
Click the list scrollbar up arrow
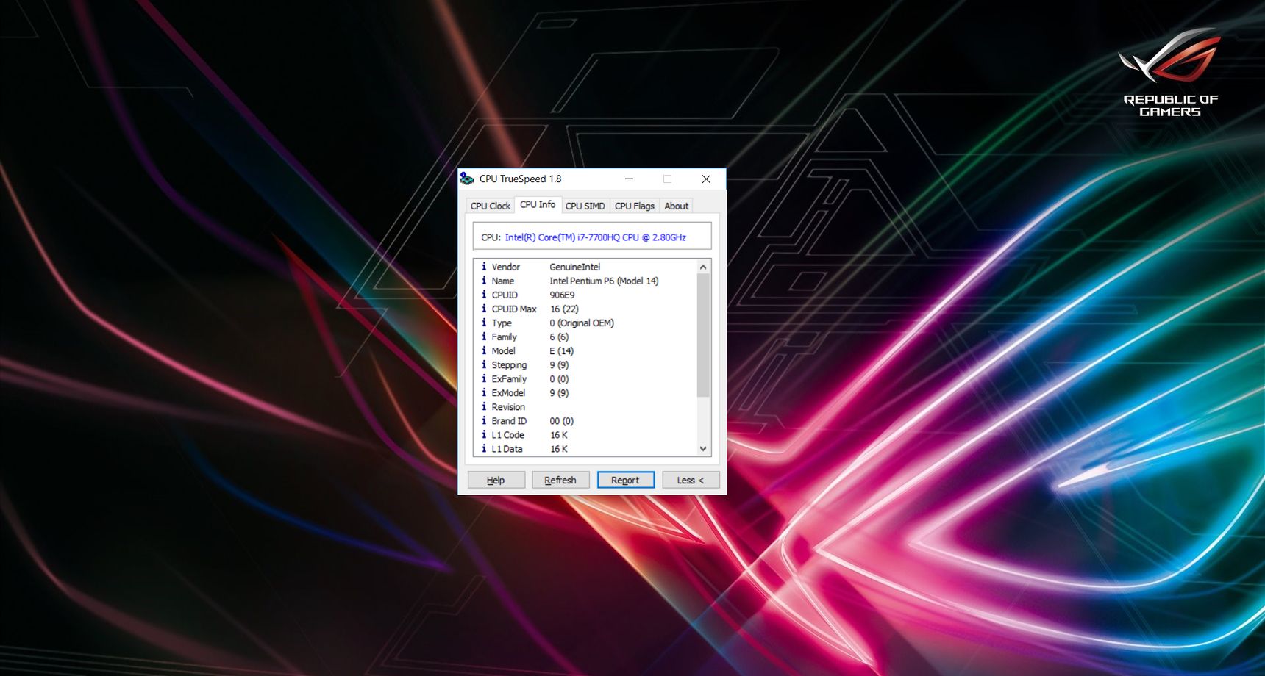(703, 267)
